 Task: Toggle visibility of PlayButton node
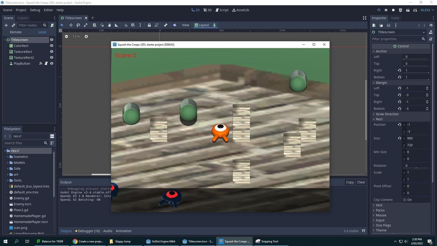tap(52, 64)
